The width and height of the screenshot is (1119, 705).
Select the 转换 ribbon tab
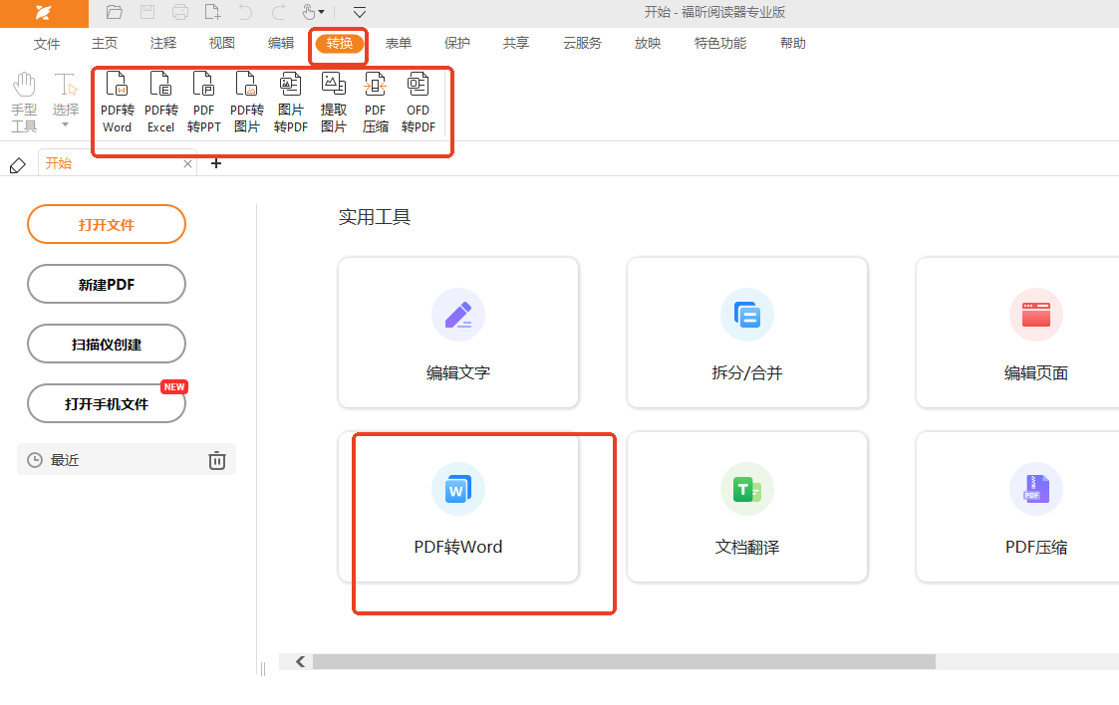click(340, 44)
